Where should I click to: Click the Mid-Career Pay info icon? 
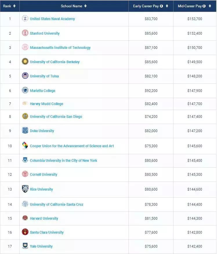pyautogui.click(x=204, y=6)
